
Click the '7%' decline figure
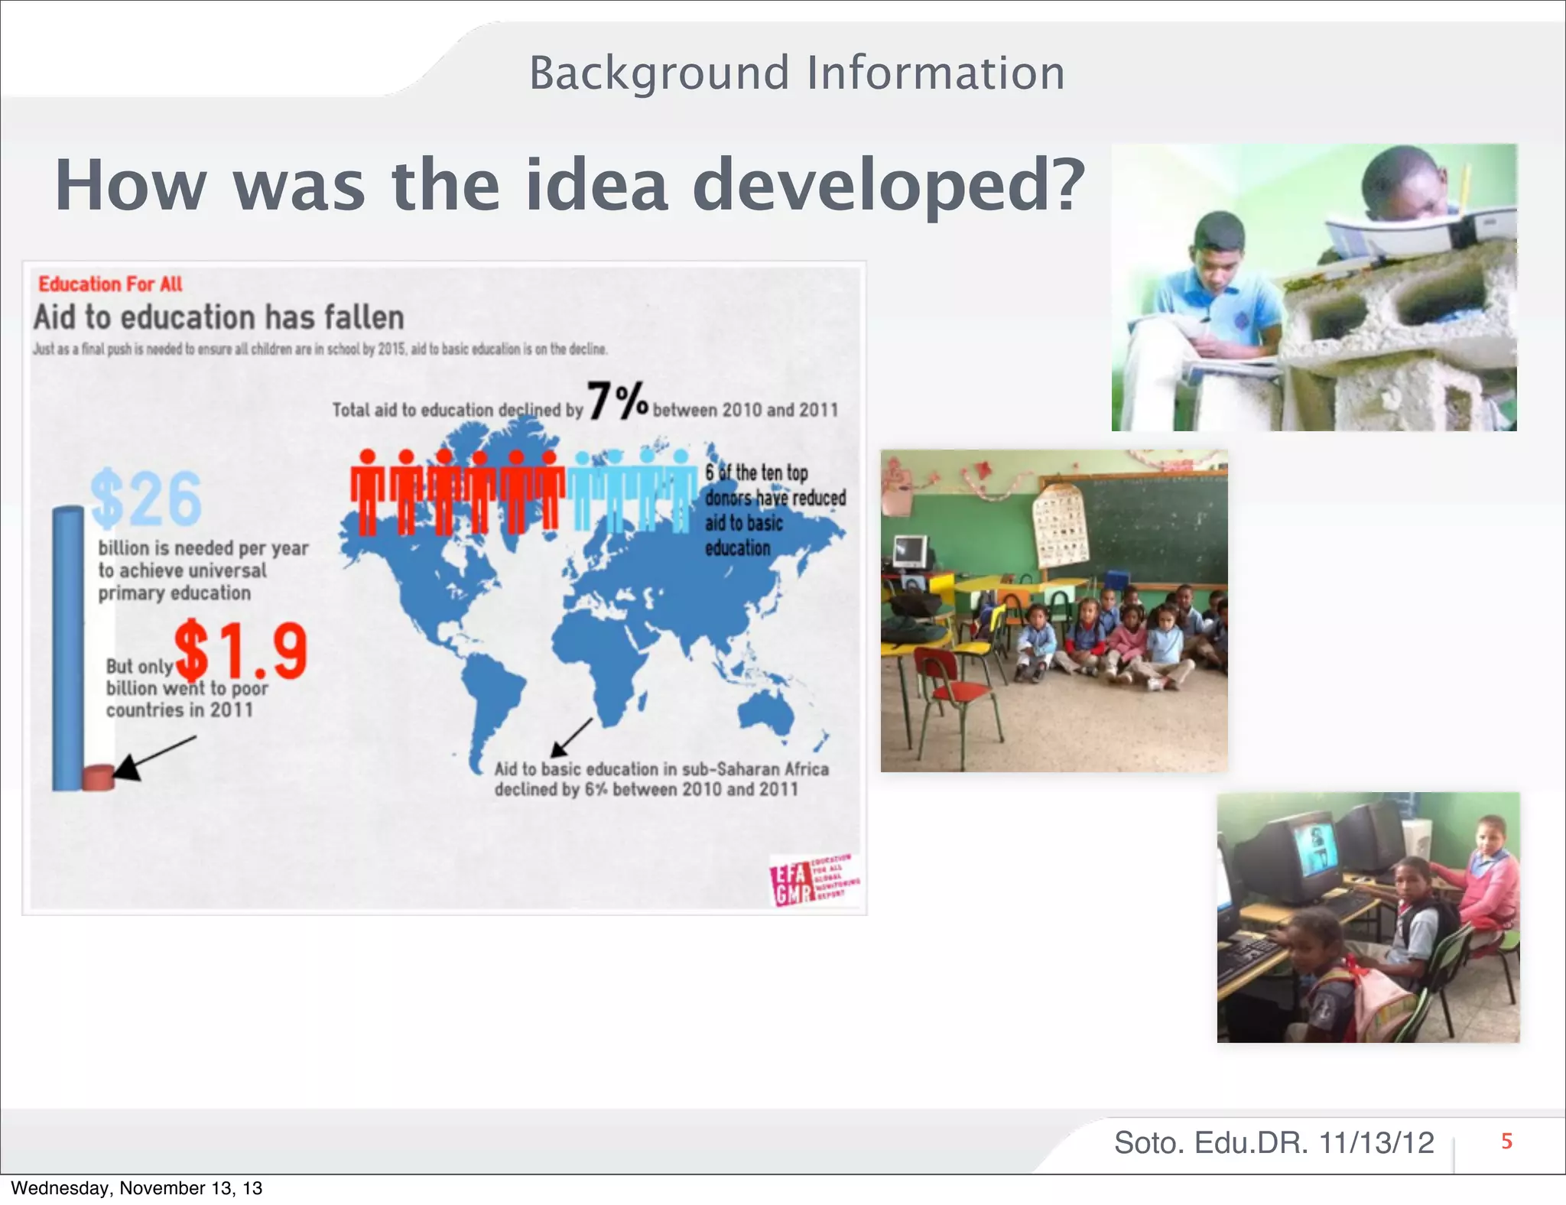(618, 401)
